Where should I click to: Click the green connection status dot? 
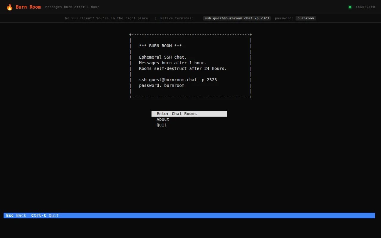coord(350,7)
